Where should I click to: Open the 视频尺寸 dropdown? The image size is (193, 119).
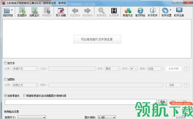coord(32,117)
